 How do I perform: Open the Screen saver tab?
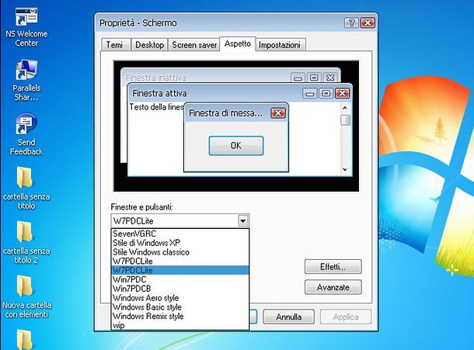194,45
